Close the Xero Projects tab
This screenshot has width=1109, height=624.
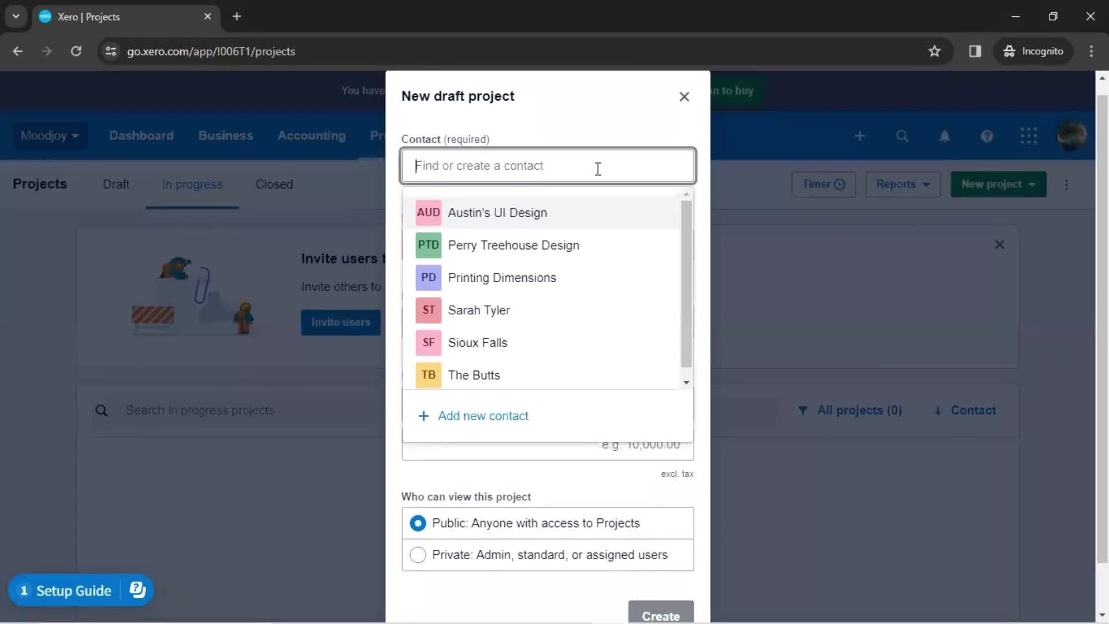coord(208,17)
